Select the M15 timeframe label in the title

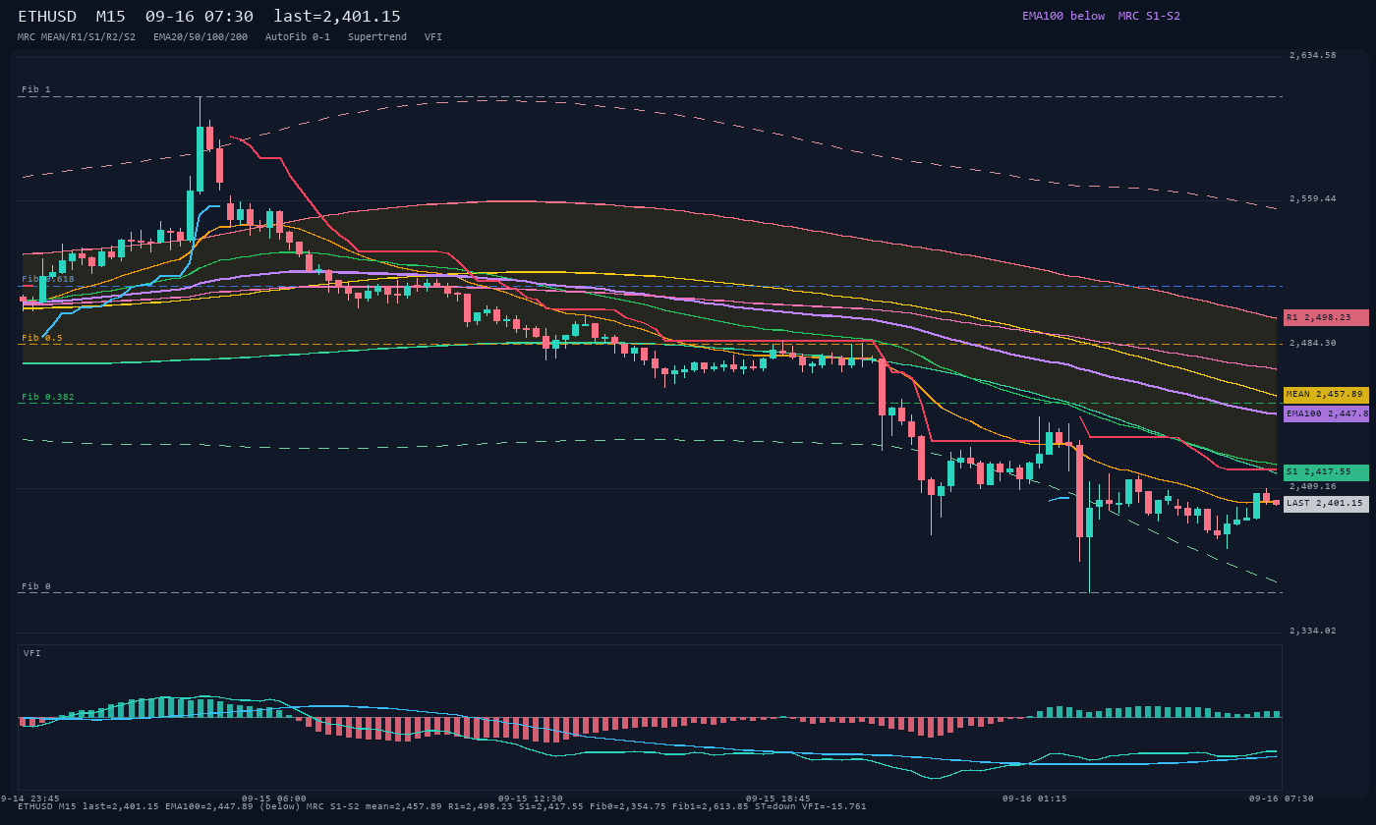pos(111,17)
